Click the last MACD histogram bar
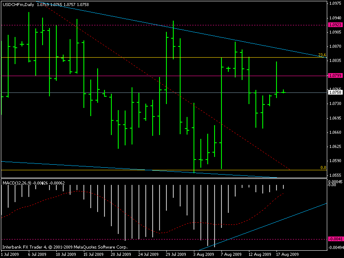Viewport: 344px width, 258px height. (x=283, y=187)
